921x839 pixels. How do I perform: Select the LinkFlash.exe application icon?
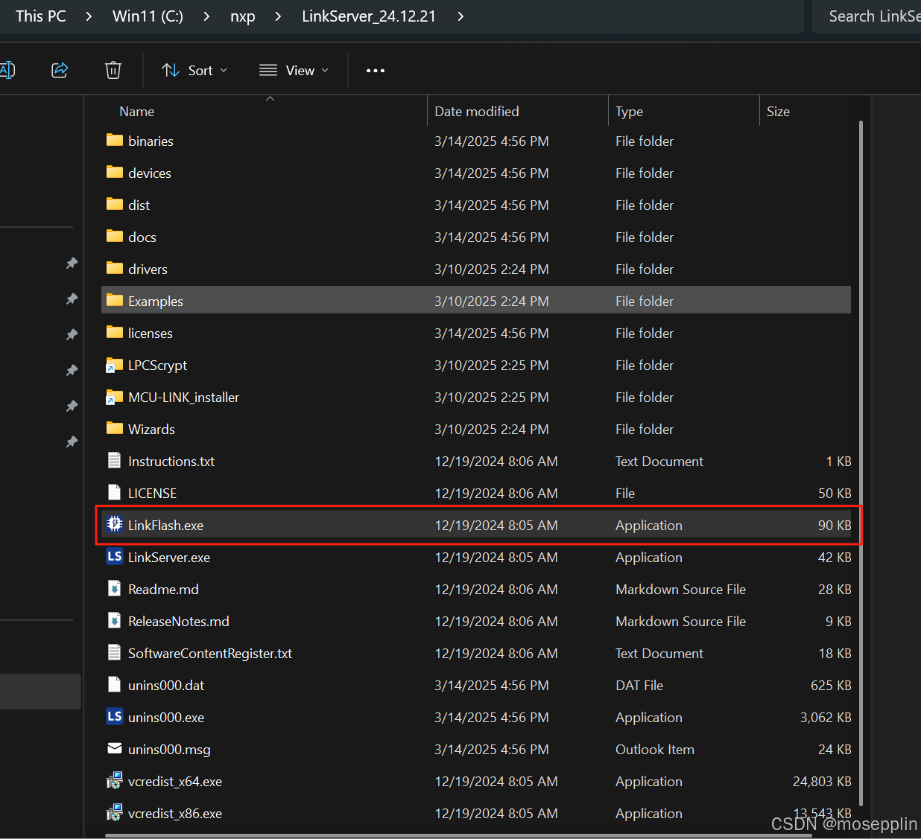point(114,524)
